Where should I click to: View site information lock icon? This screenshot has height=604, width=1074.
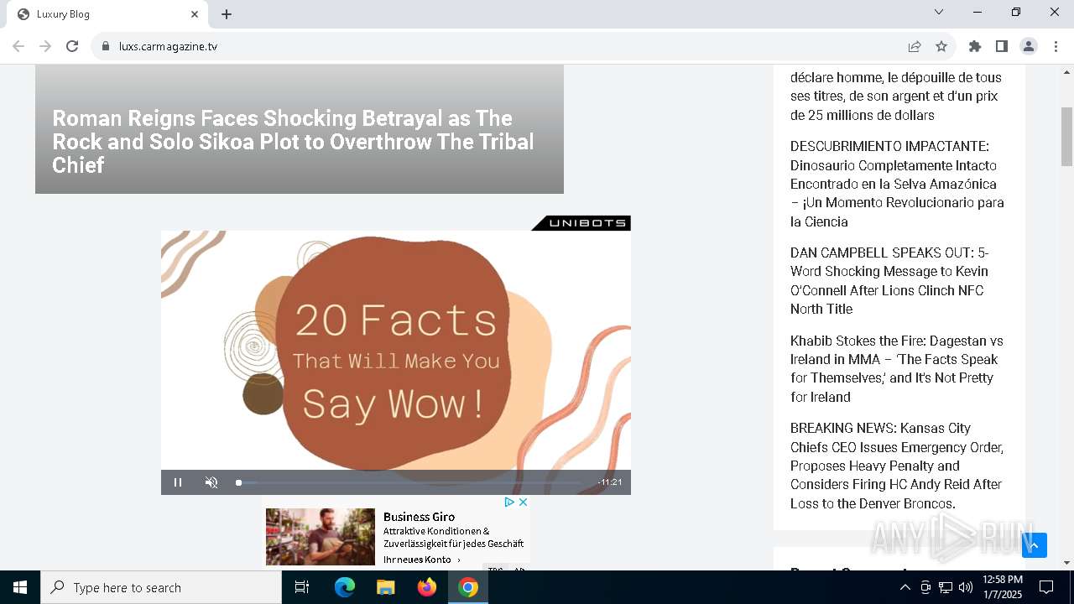pyautogui.click(x=106, y=46)
